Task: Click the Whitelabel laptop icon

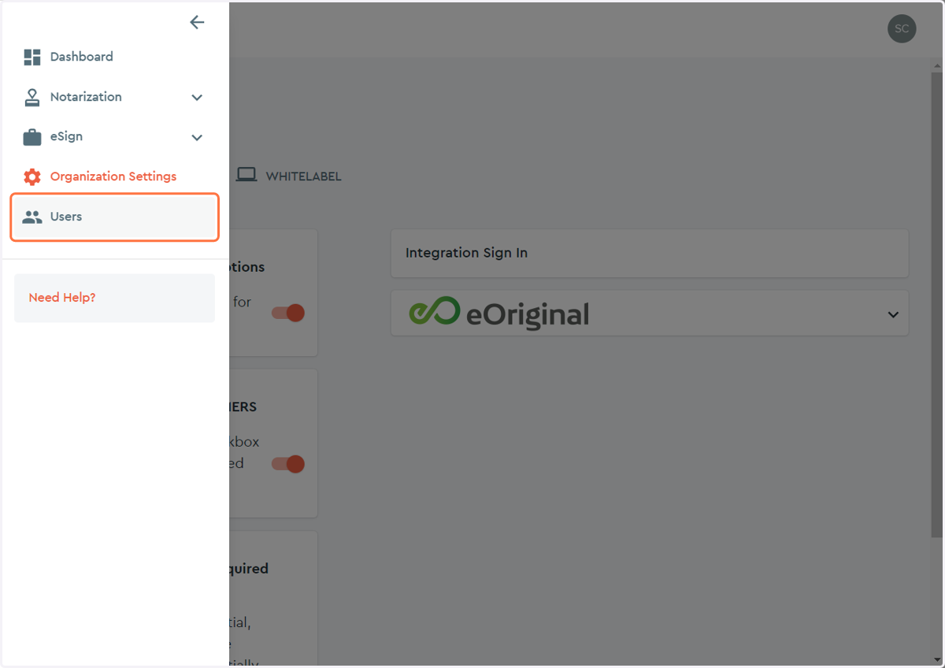Action: click(246, 175)
